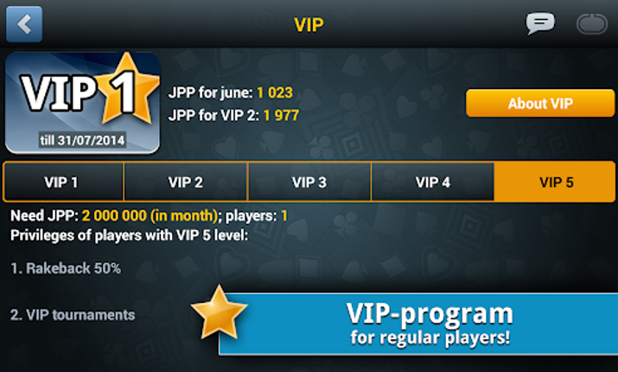Image resolution: width=618 pixels, height=372 pixels.
Task: Select the Rakeback 50% privilege item
Action: point(66,268)
